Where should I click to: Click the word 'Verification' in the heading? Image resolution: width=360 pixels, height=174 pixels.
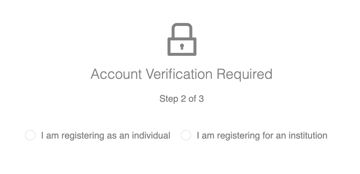[179, 74]
